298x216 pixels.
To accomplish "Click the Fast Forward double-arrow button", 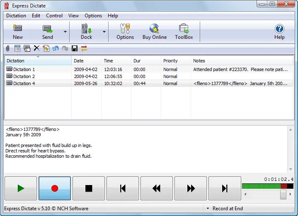I will point(191,188).
